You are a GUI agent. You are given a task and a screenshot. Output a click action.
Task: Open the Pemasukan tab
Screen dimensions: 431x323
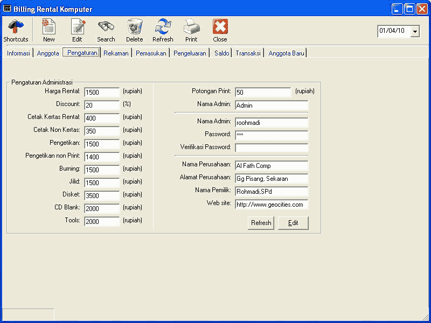click(151, 53)
